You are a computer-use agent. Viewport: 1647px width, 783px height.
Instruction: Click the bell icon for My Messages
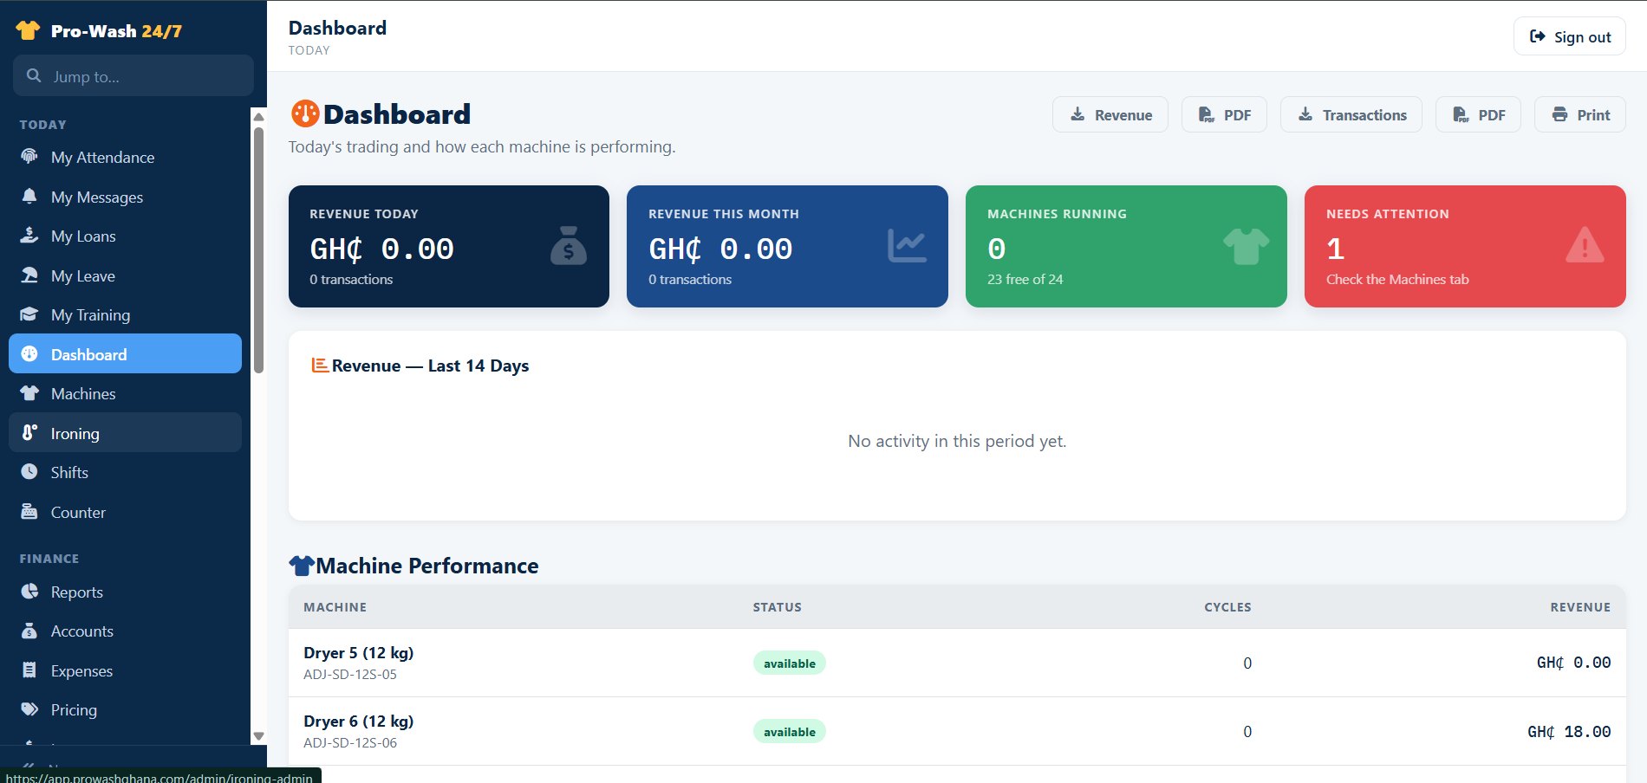(x=29, y=197)
